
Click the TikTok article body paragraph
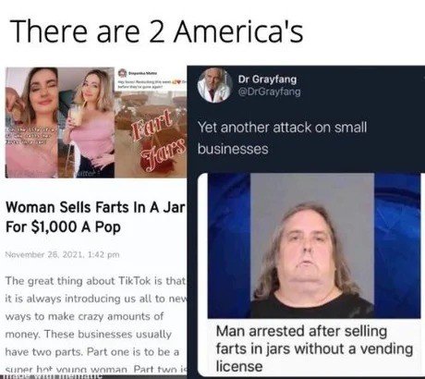pos(96,325)
